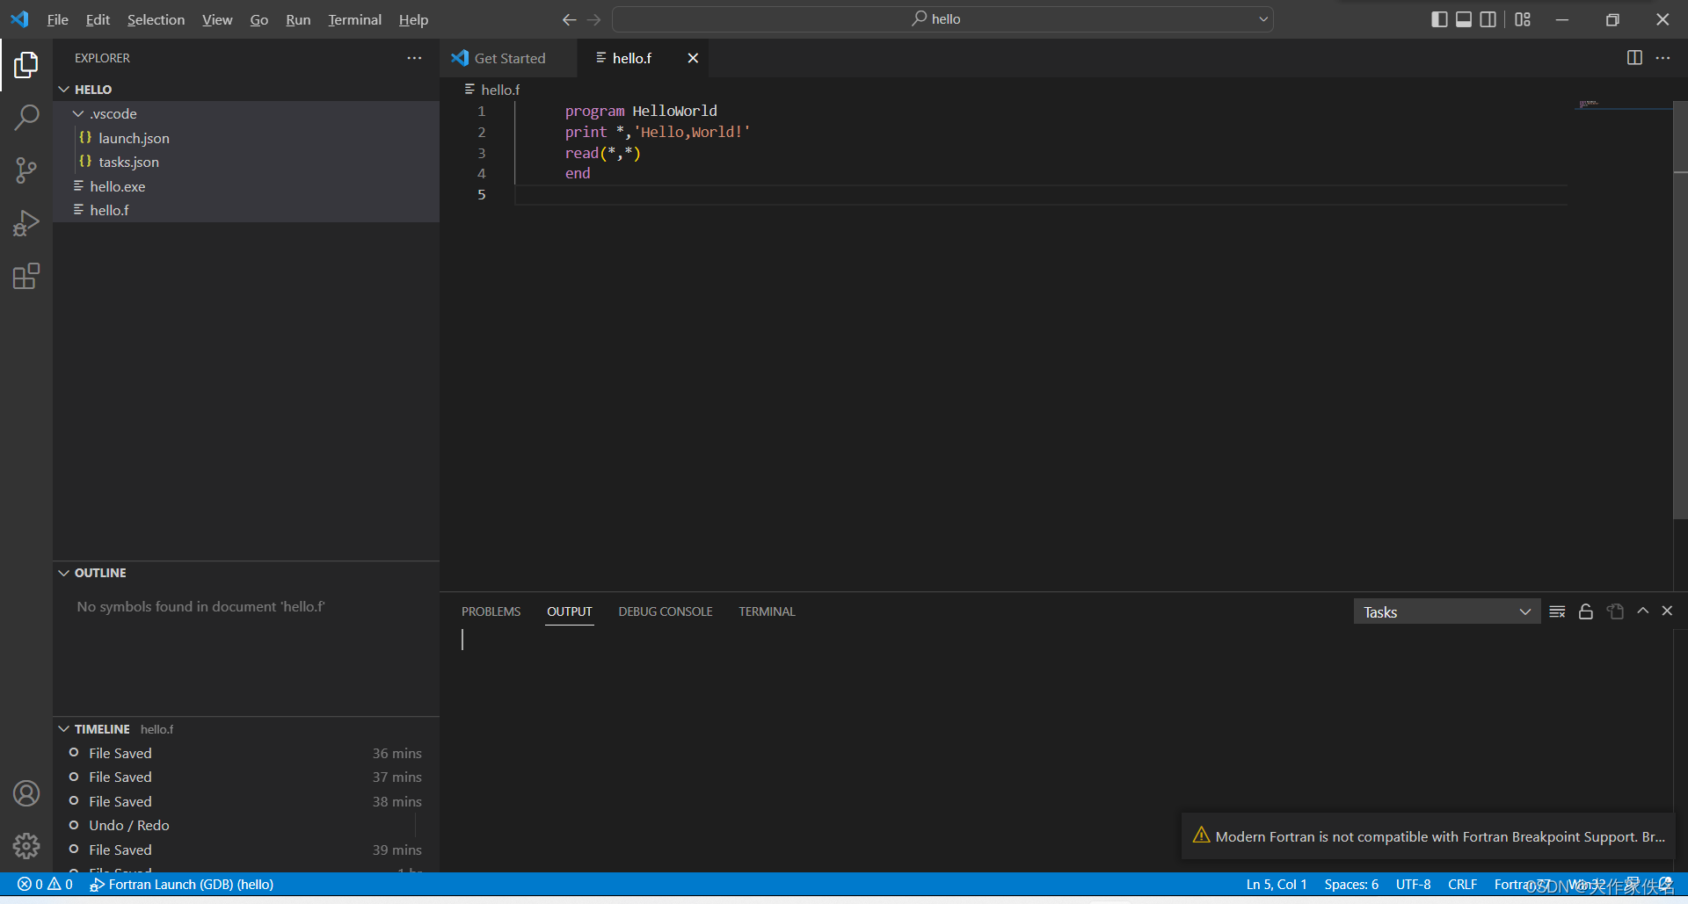Open the customize layout icon
The image size is (1688, 904).
coord(1524,19)
